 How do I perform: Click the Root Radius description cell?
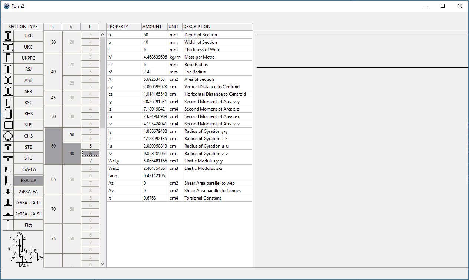(x=217, y=65)
